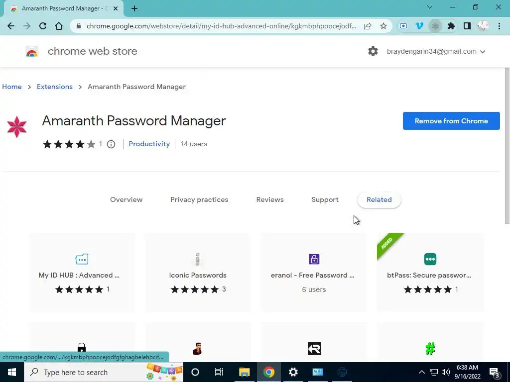510x382 pixels.
Task: Click the browser forward arrow
Action: 27,26
